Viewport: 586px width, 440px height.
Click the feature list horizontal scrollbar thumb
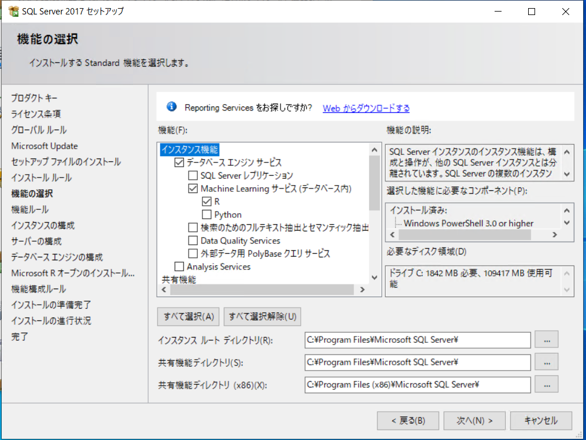pos(261,290)
